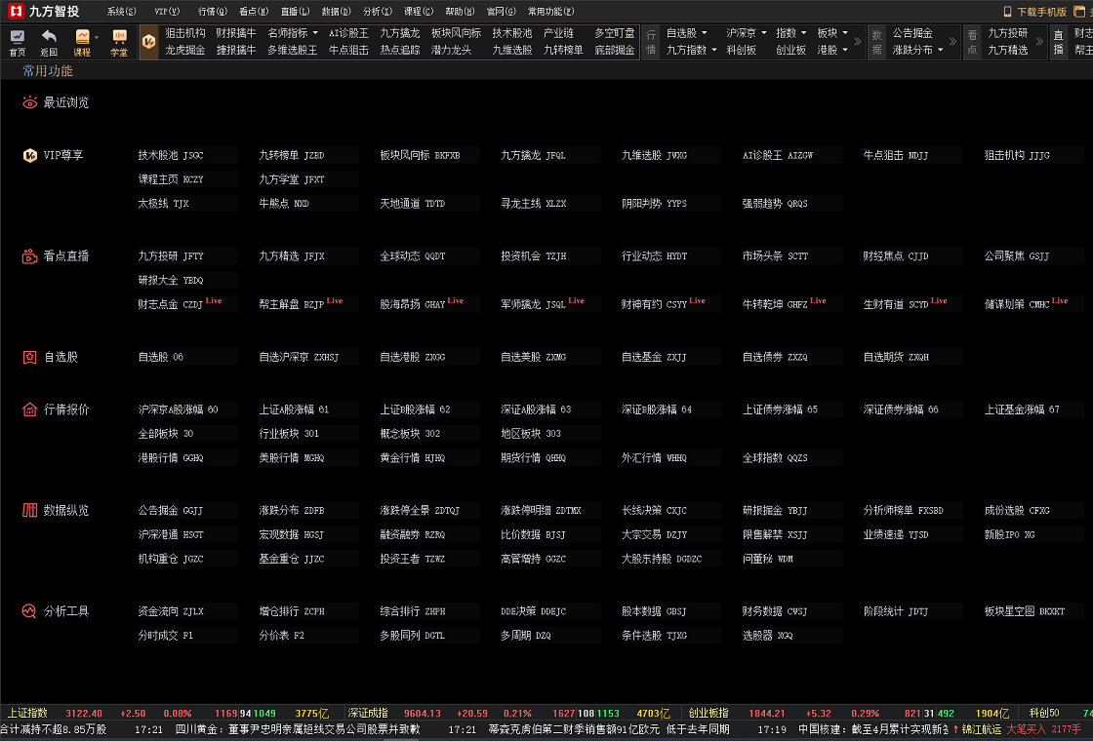The width and height of the screenshot is (1093, 741).
Task: Open 自选美股 ZXMG shortcut
Action: click(549, 357)
